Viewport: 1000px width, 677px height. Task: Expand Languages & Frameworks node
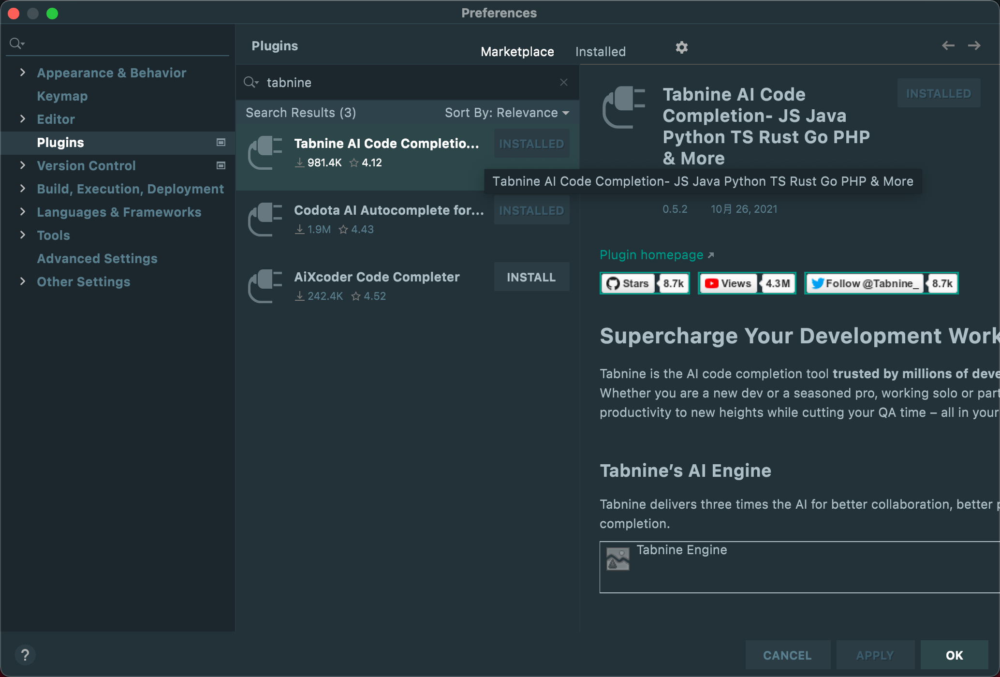coord(23,212)
